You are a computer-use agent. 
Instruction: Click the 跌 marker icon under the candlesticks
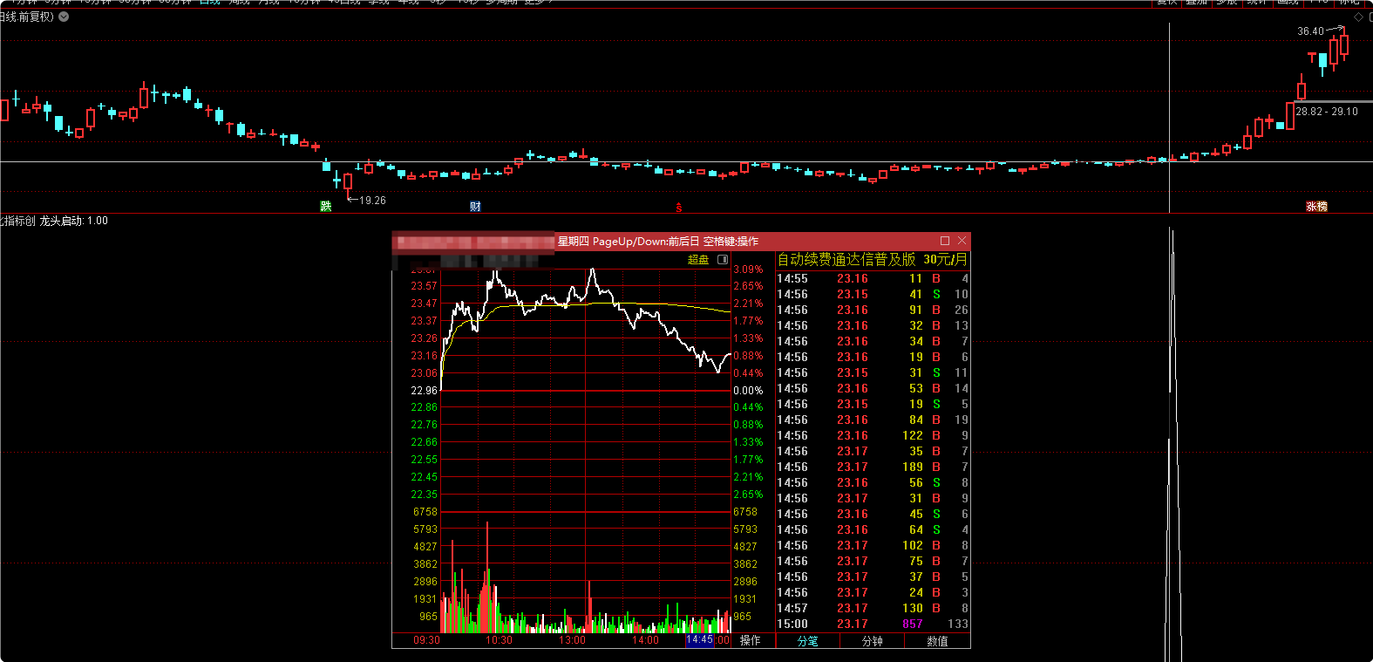[325, 207]
